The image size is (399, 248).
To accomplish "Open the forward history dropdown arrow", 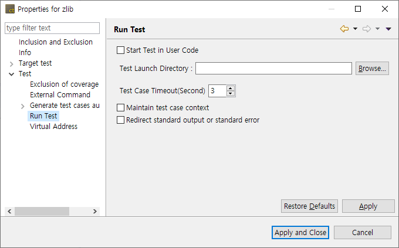I will pyautogui.click(x=377, y=29).
